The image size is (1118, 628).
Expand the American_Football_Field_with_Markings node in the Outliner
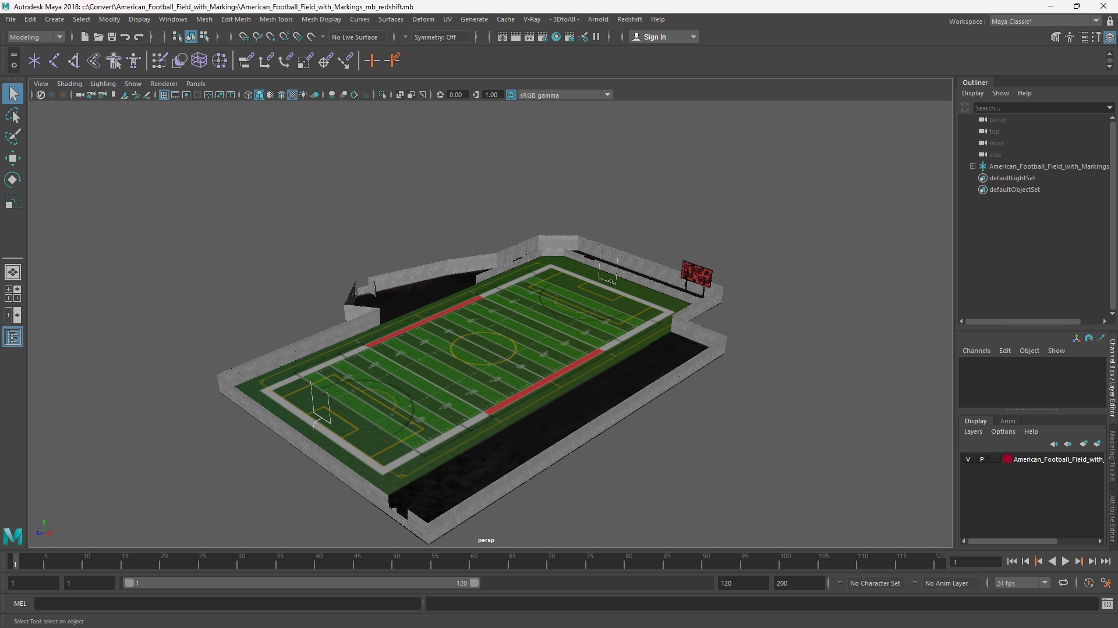(972, 166)
